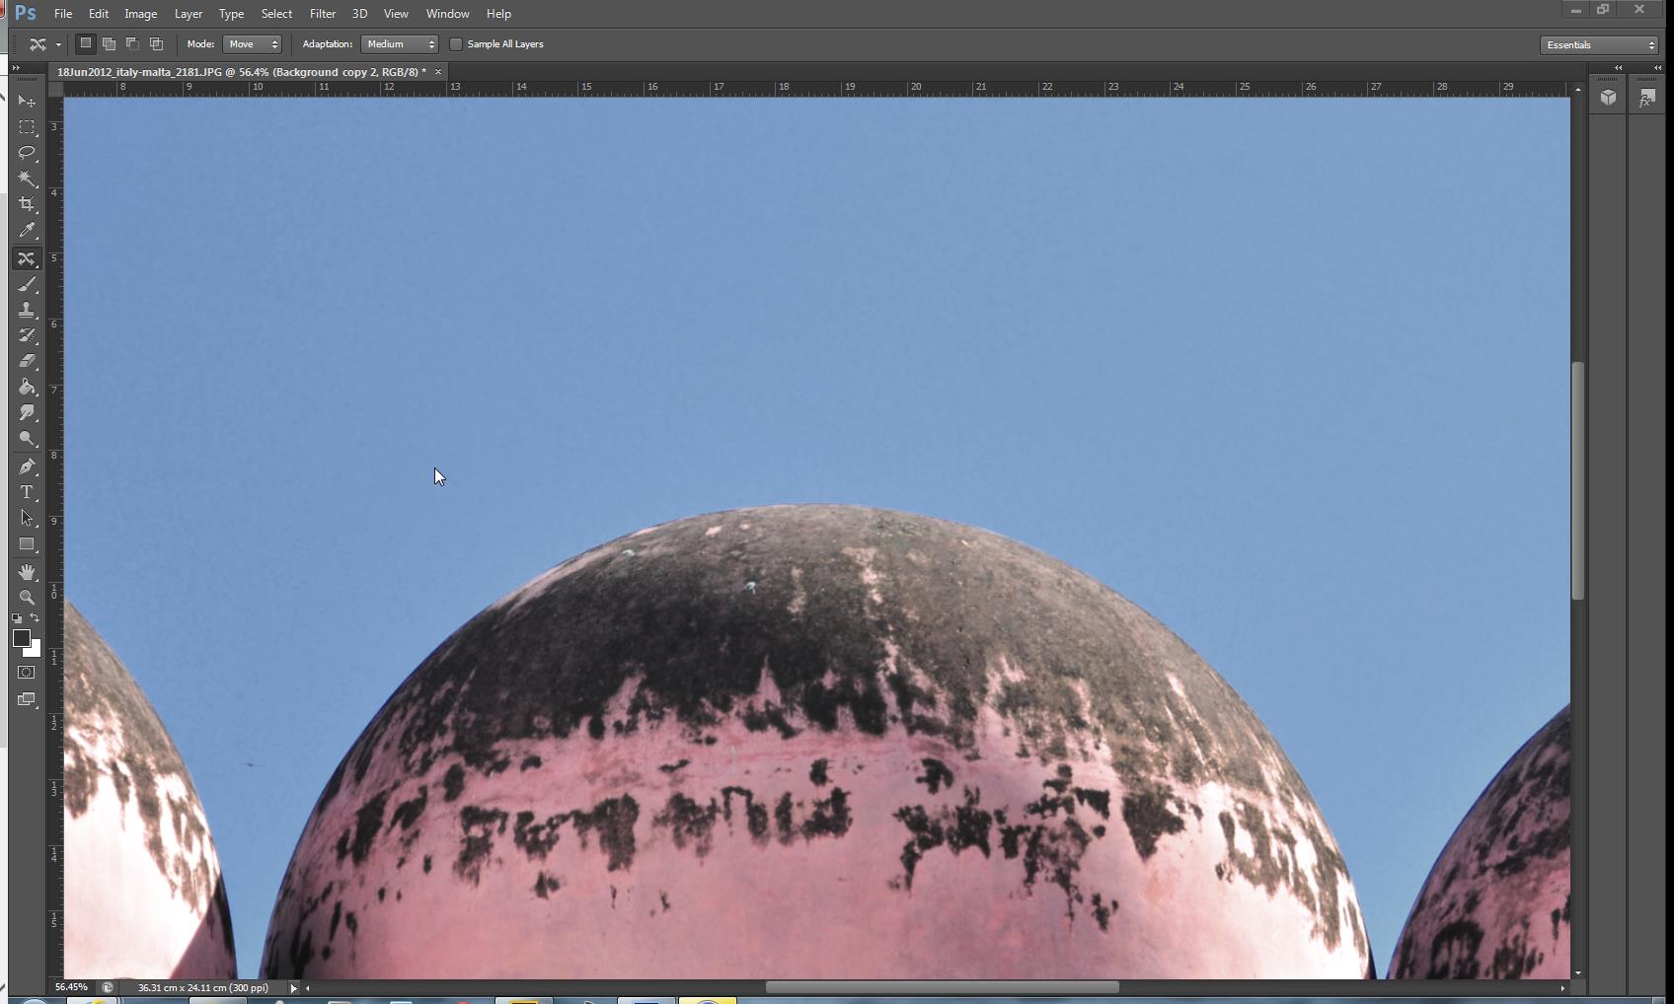Open the Styles panel icon
Image resolution: width=1674 pixels, height=1004 pixels.
pyautogui.click(x=1646, y=98)
